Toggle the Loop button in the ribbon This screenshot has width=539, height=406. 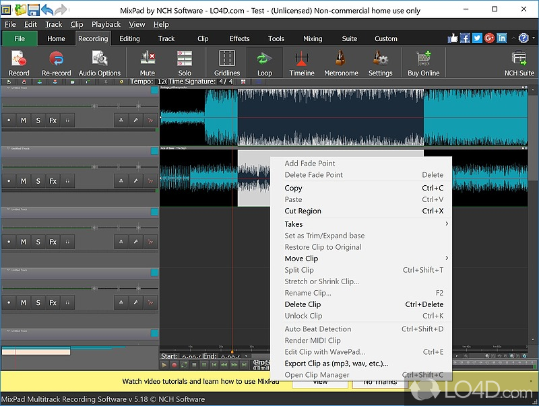coord(265,63)
